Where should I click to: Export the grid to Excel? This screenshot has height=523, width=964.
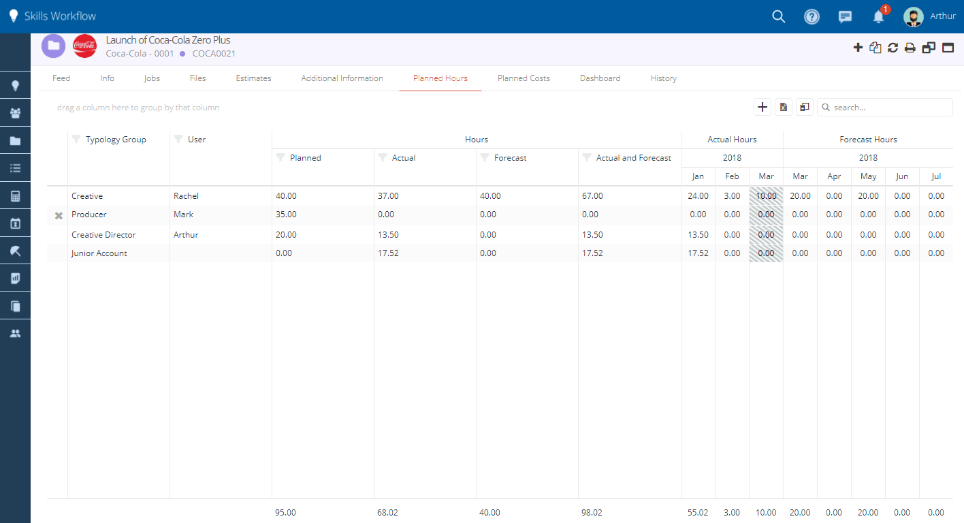click(x=784, y=107)
